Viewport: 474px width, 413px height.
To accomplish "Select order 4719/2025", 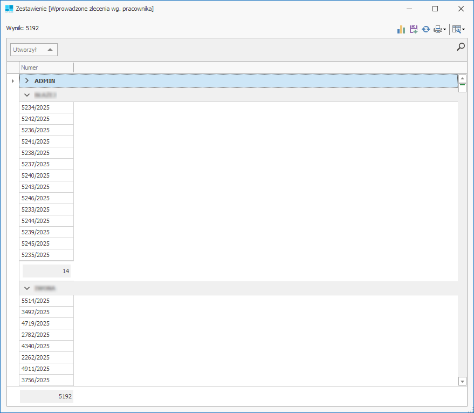I will tap(46, 323).
